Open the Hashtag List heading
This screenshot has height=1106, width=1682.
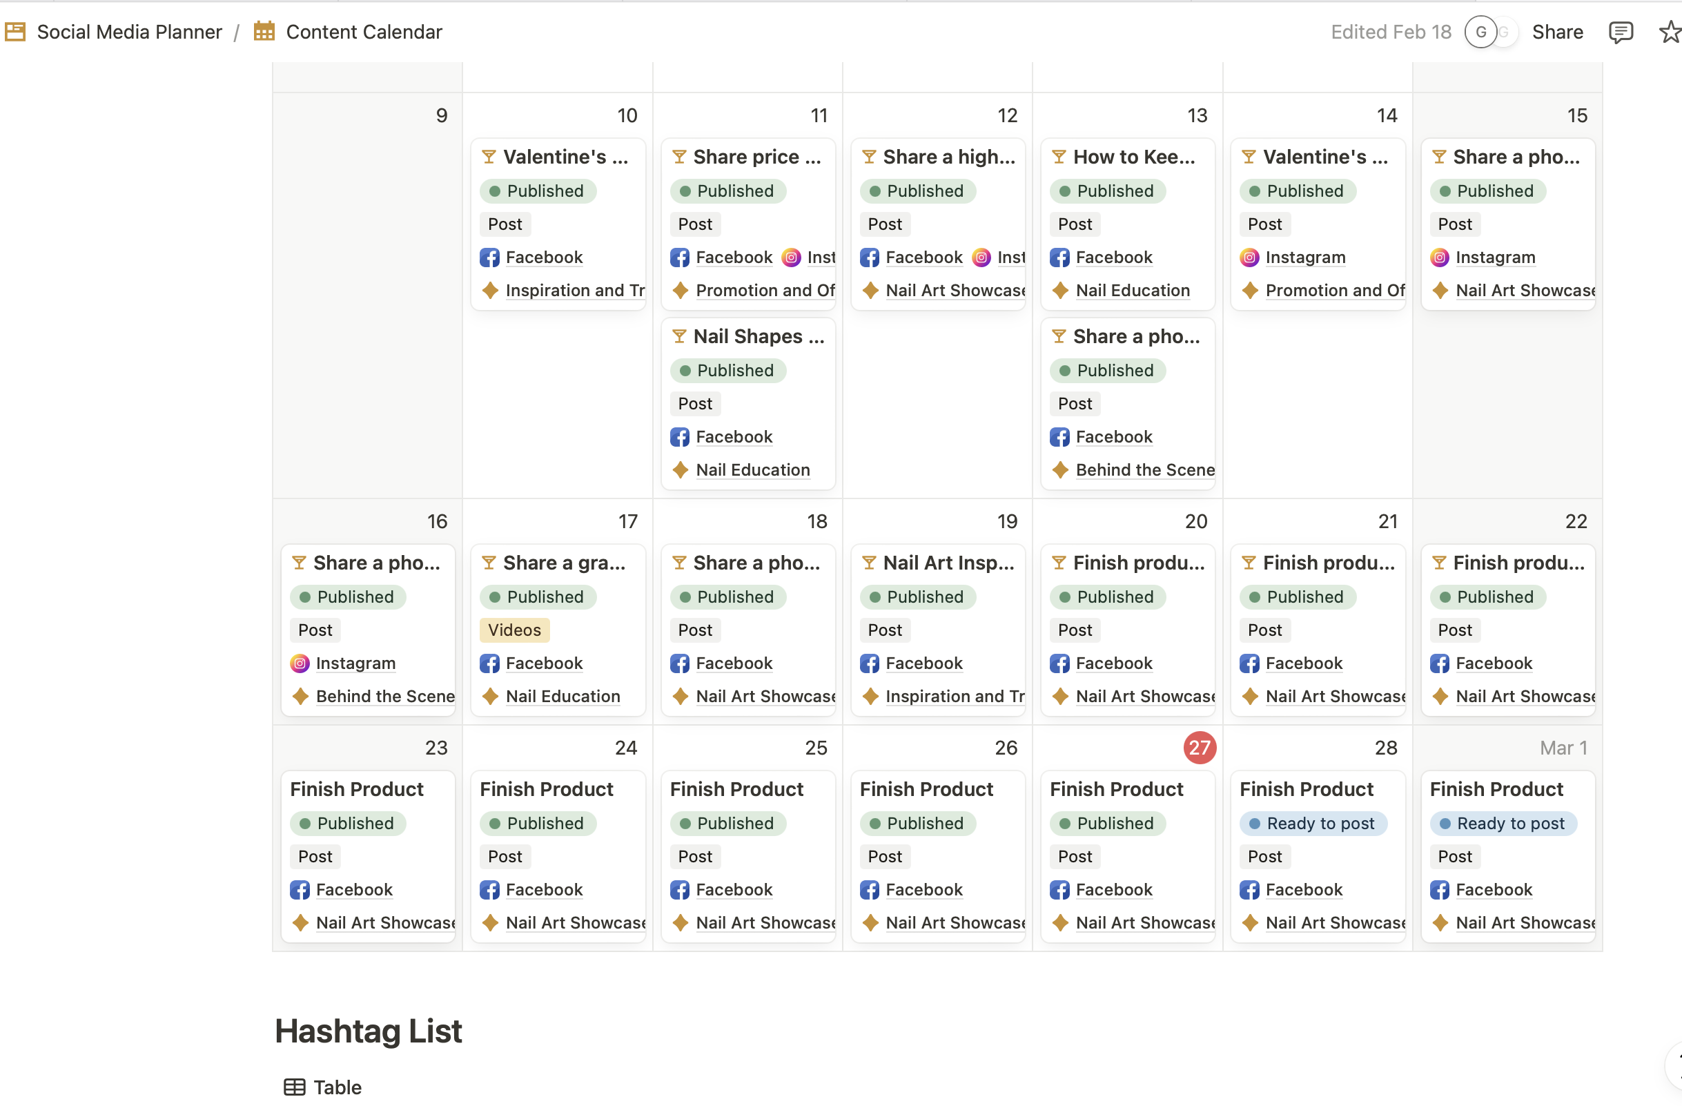pyautogui.click(x=368, y=1031)
